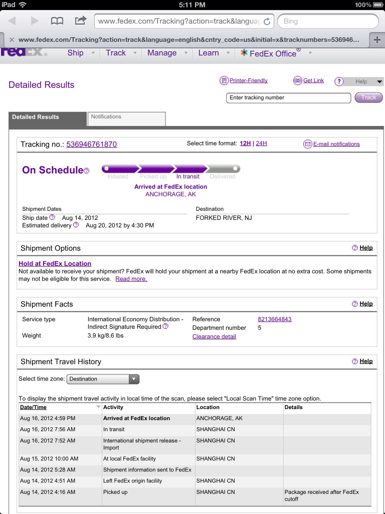385x514 pixels.
Task: Click the Help link in Shipment Options
Action: (366, 248)
